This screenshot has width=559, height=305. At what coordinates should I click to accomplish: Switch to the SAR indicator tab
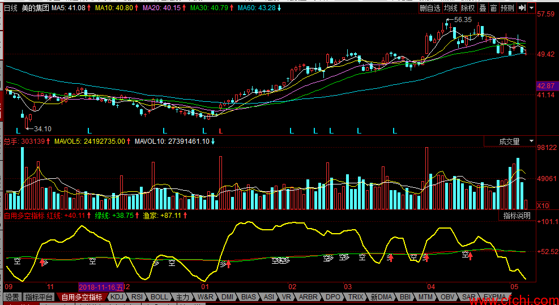click(x=468, y=297)
